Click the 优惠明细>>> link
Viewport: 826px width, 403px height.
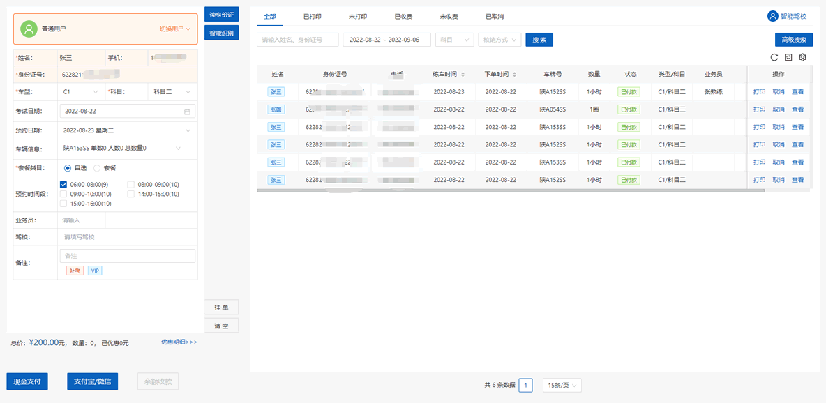[x=179, y=342]
